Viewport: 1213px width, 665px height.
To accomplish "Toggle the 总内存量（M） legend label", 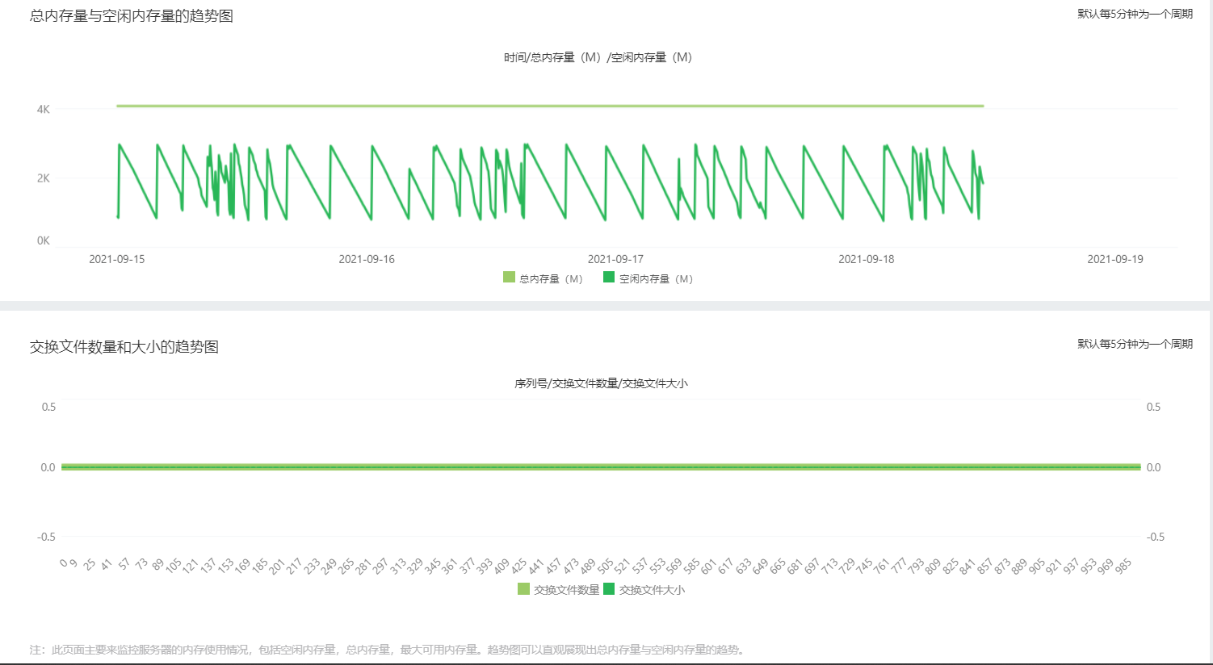I will [x=551, y=279].
